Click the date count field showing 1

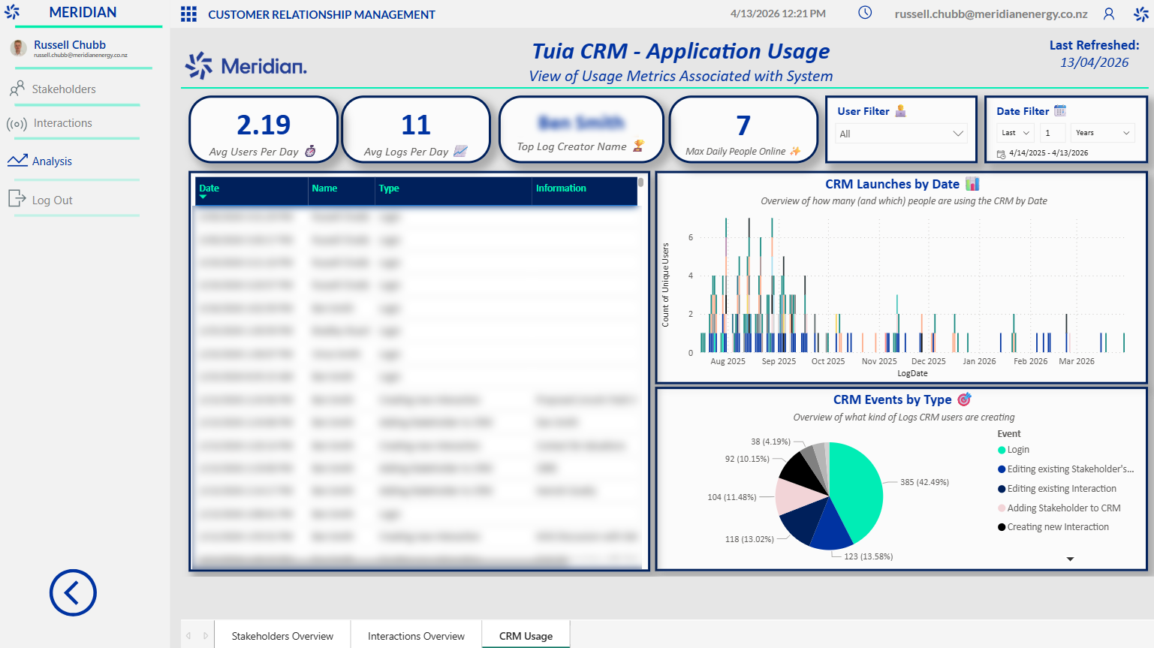pos(1053,133)
